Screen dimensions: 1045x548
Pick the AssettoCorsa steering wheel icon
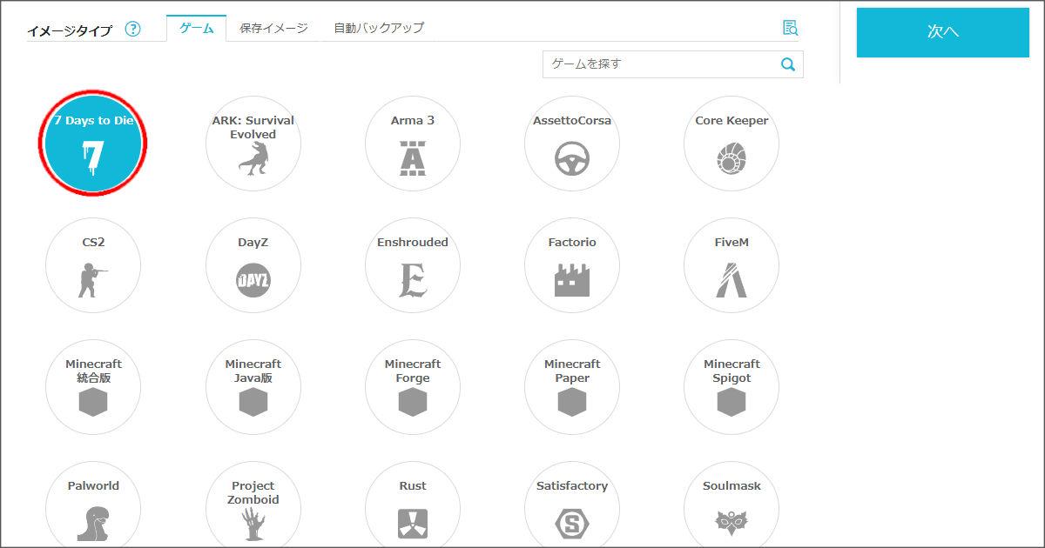[x=572, y=158]
